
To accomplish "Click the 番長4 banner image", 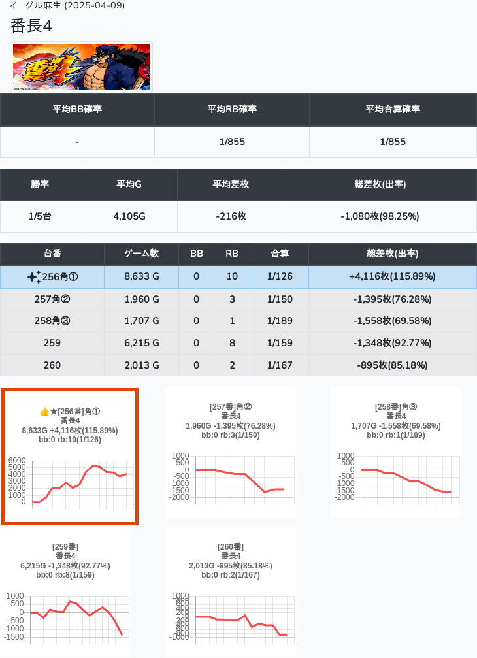I will (x=81, y=67).
